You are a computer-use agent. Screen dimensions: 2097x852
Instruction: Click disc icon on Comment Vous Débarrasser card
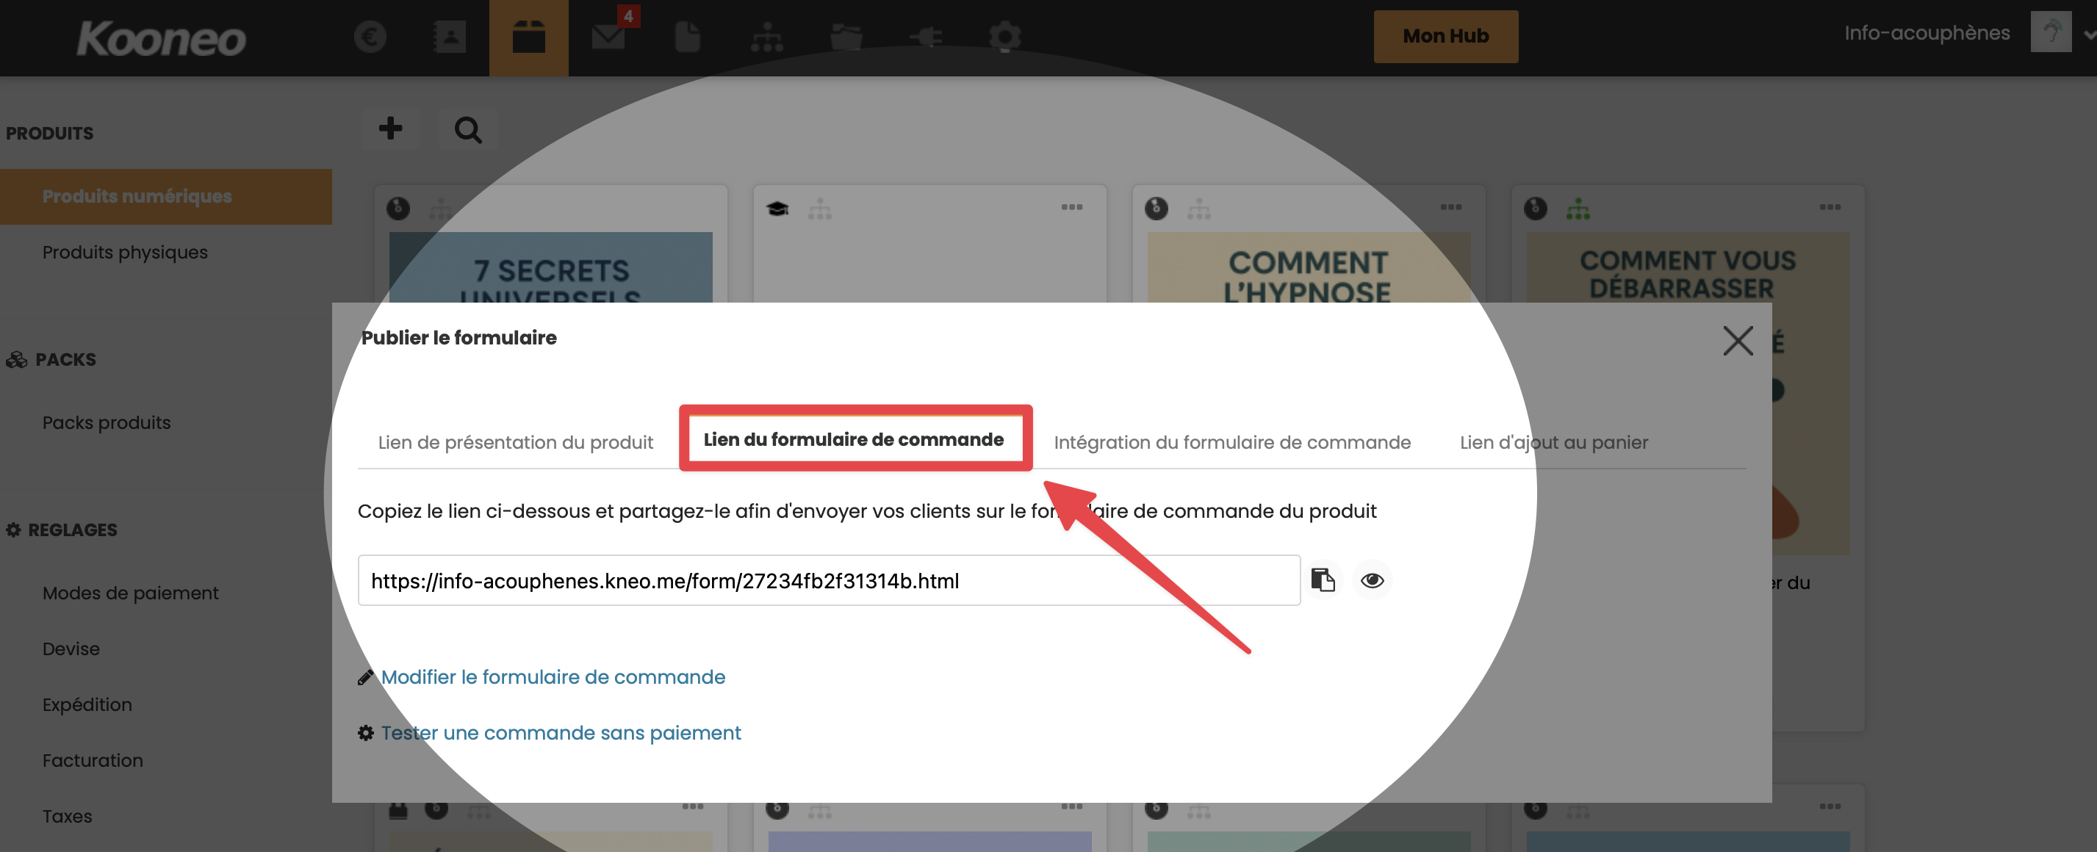(1536, 209)
